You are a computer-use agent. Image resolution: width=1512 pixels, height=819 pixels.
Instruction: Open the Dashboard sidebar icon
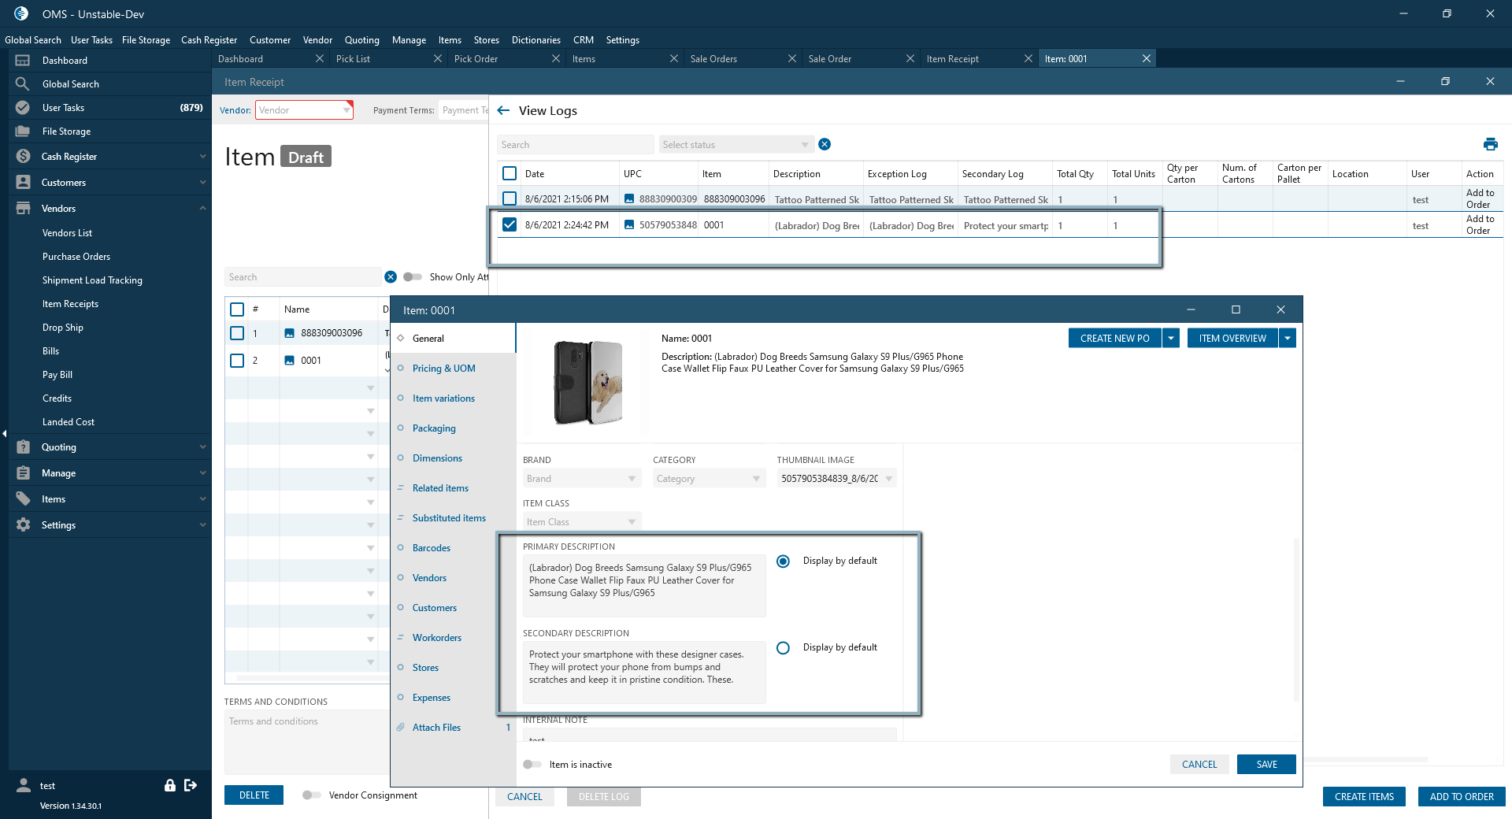pos(23,61)
